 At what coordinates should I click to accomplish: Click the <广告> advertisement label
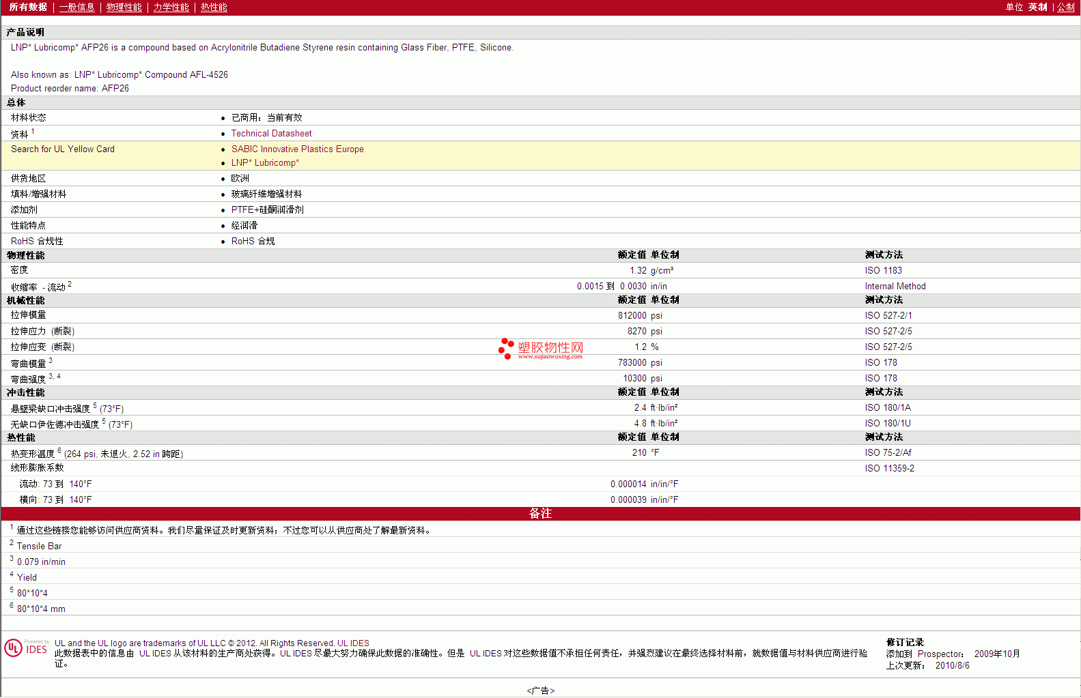(x=540, y=690)
